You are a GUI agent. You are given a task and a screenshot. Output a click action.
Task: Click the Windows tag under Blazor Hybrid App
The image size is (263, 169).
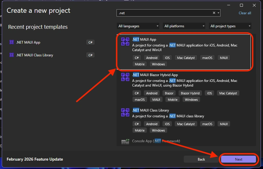[x=191, y=100]
